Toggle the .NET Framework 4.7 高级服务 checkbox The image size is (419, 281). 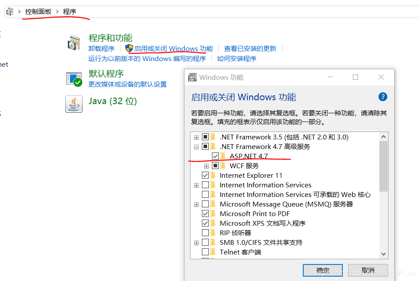click(x=205, y=147)
